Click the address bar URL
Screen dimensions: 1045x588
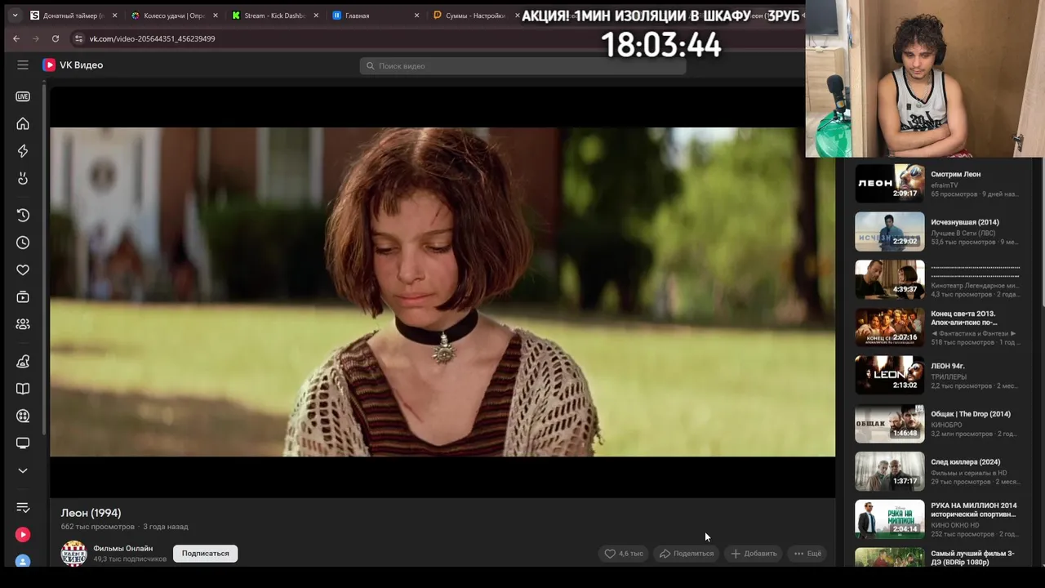[152, 38]
